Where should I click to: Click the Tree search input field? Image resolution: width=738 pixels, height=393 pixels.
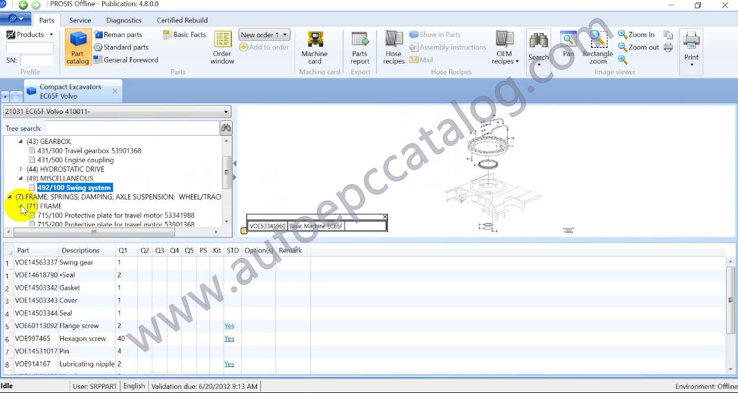tap(131, 128)
